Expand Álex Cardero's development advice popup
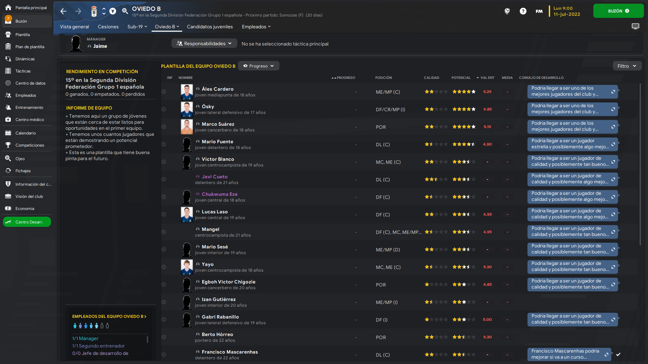The width and height of the screenshot is (648, 364). tap(613, 92)
